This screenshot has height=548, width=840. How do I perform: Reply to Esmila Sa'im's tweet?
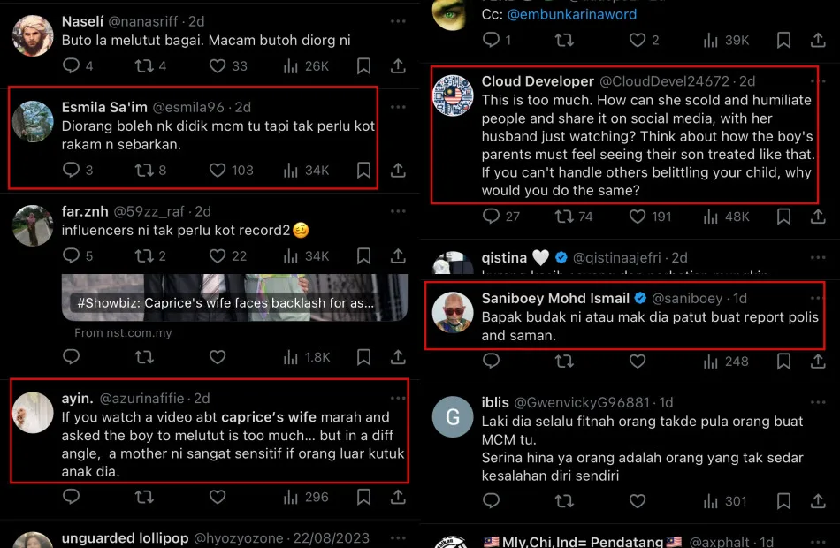(x=71, y=170)
